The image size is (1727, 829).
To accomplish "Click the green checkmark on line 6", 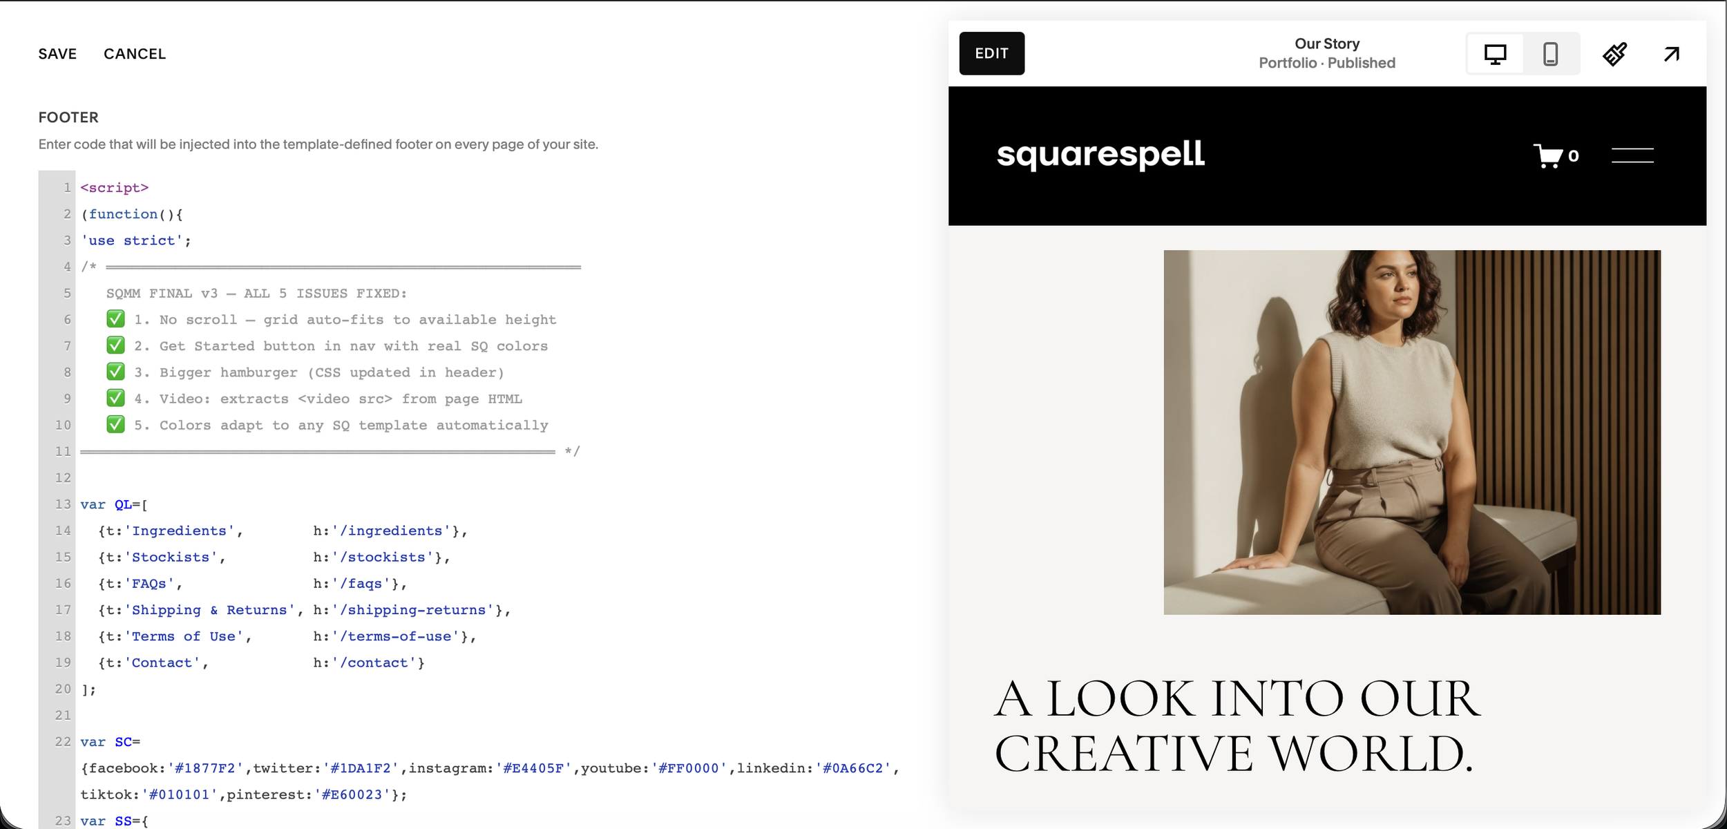I will coord(115,318).
